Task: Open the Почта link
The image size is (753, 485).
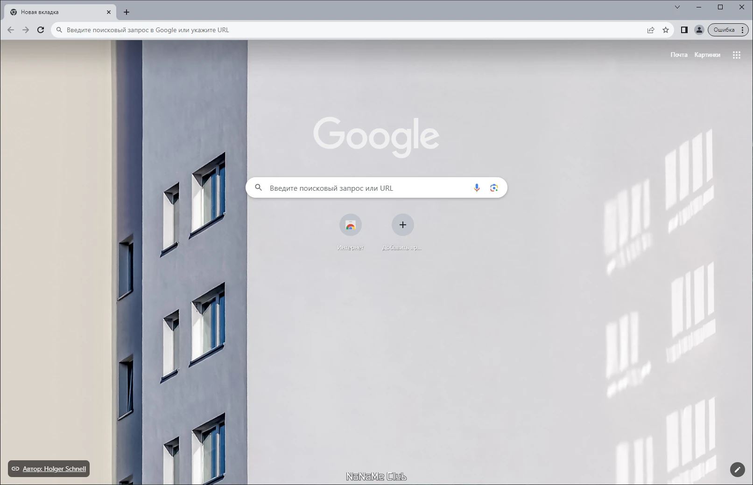Action: [x=678, y=55]
